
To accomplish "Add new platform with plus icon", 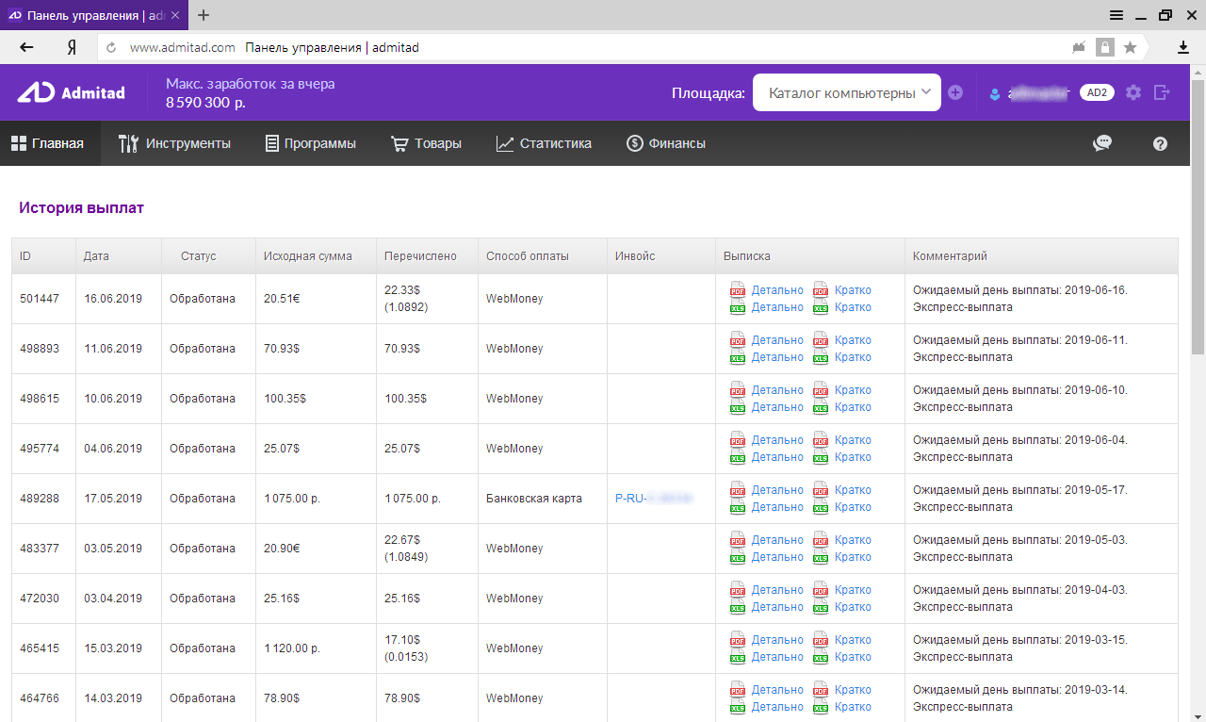I will (x=955, y=92).
